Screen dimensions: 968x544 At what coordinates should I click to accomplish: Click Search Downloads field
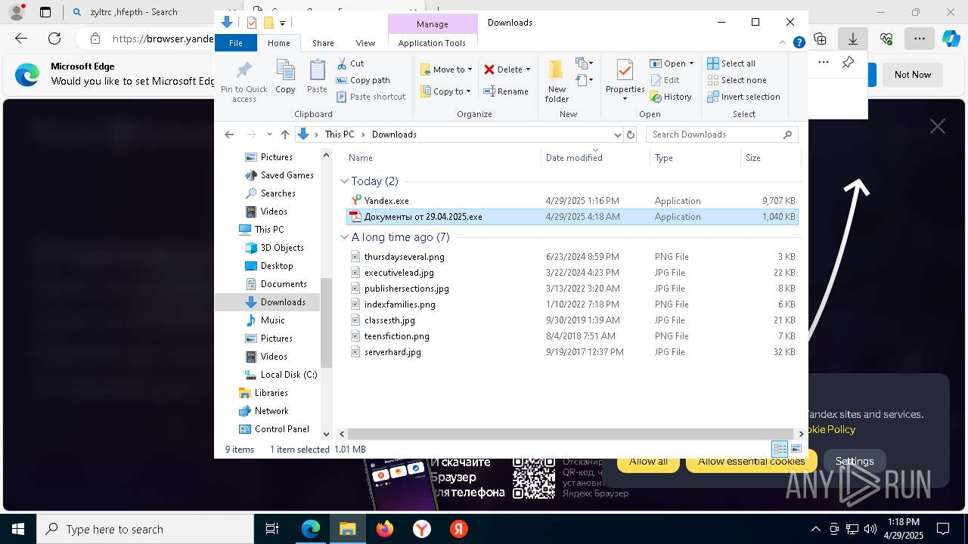[721, 134]
